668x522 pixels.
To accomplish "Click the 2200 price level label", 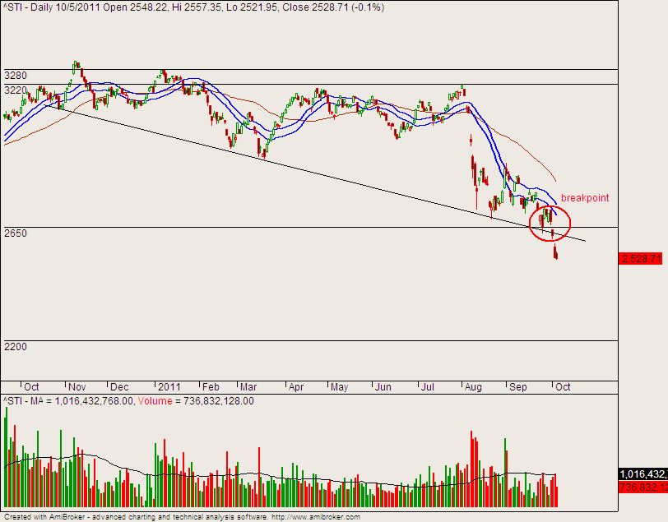I will coord(16,347).
